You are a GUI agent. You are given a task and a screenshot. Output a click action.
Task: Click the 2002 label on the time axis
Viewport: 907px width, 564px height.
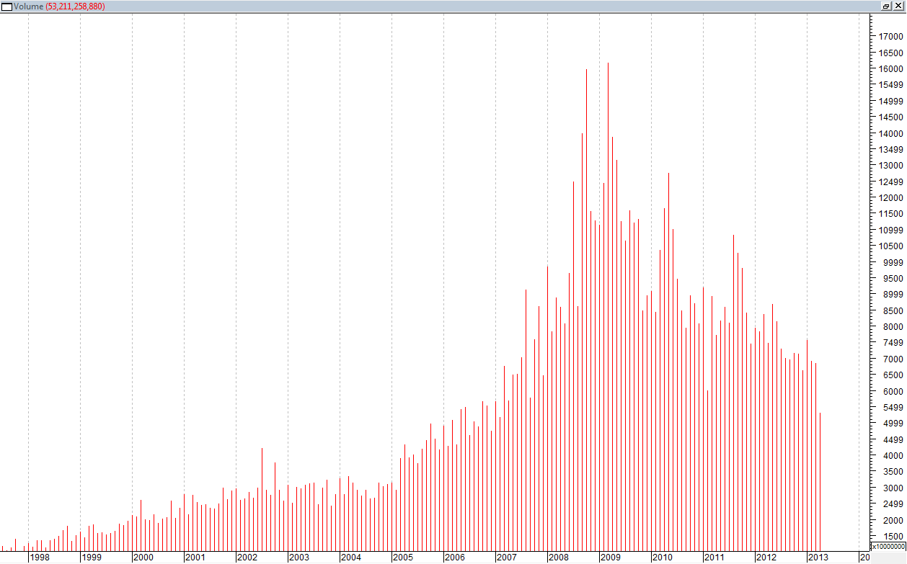[x=247, y=558]
